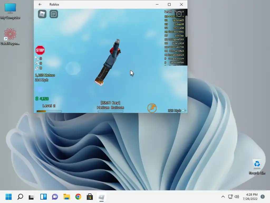Screen dimensions: 270x203
Task: Open the notification count badge
Action: click(262, 197)
